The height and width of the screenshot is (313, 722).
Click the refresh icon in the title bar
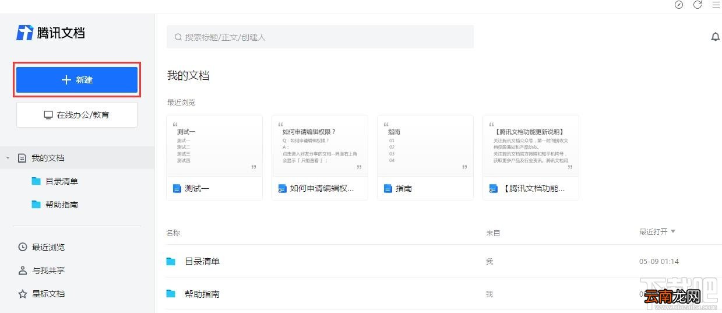698,5
